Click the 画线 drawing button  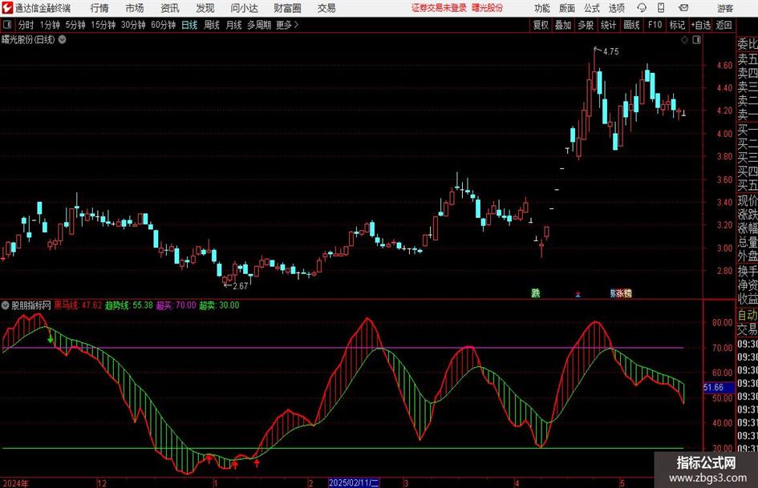[x=631, y=25]
